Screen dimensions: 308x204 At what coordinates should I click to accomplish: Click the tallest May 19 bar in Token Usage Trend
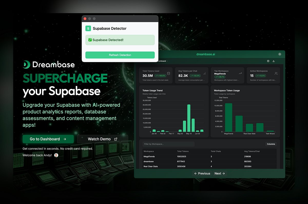[x=189, y=118]
